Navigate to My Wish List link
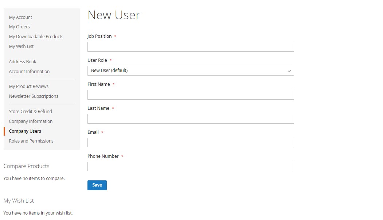Screen dimensions: 383x220 (21, 47)
